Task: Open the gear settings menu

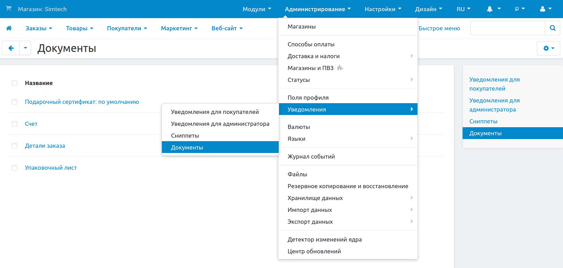Action: (x=548, y=48)
